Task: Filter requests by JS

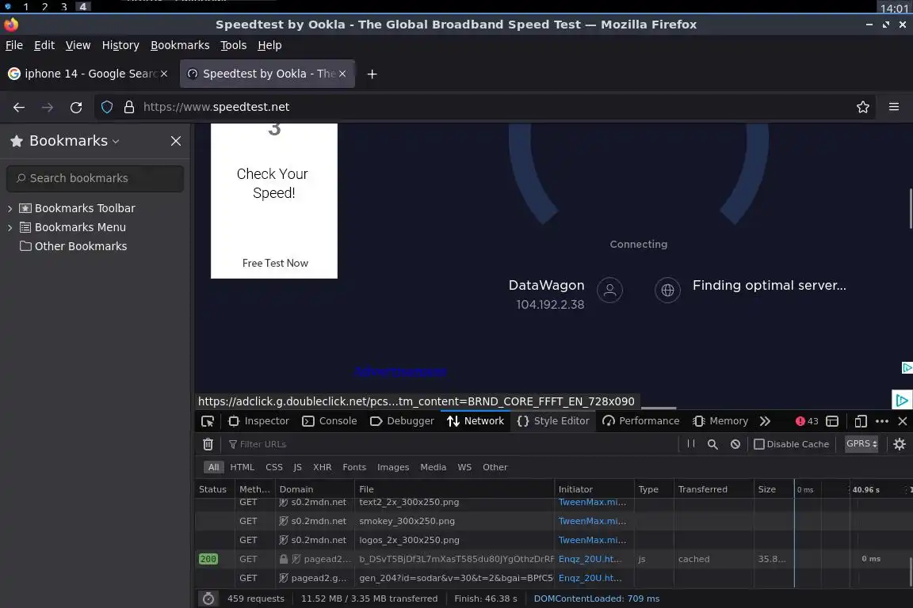Action: (297, 467)
